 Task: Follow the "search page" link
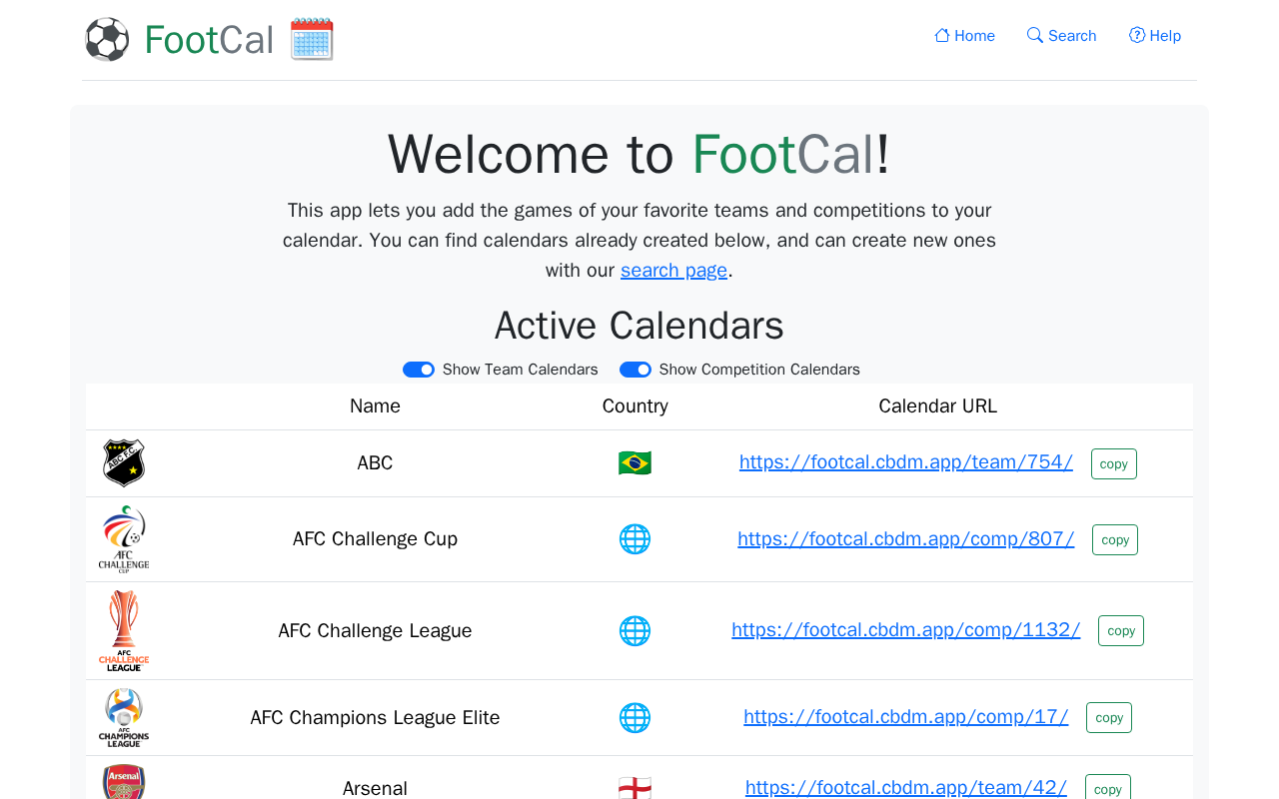673,271
